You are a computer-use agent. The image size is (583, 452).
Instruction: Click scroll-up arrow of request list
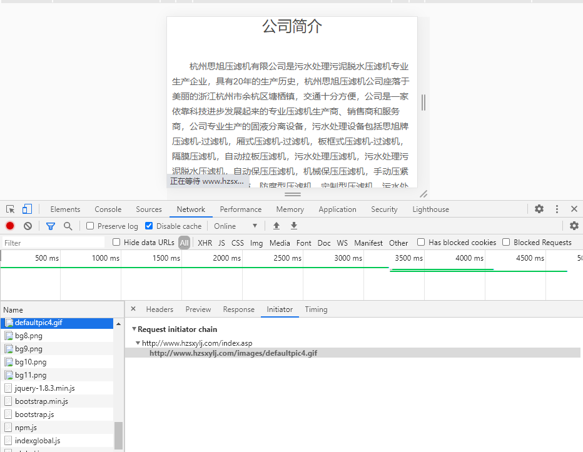[118, 324]
